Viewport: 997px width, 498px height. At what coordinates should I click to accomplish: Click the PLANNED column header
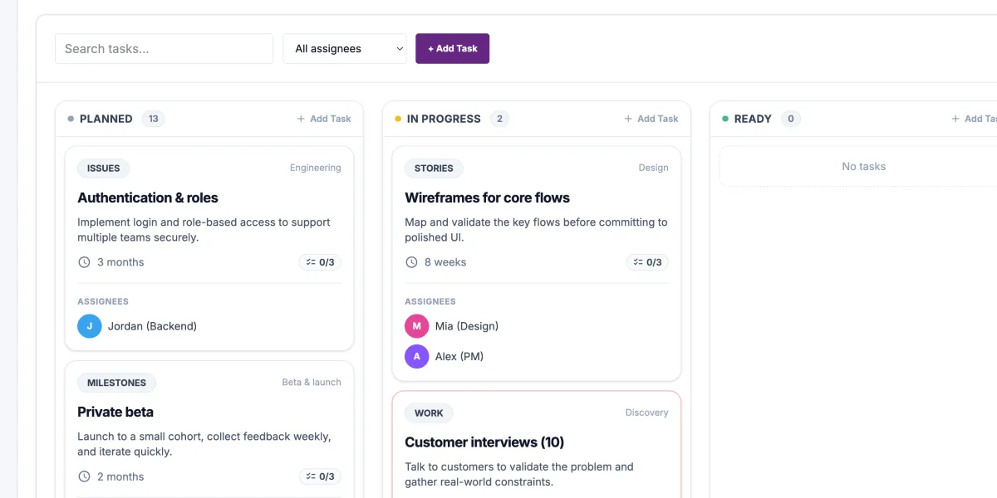tap(106, 119)
